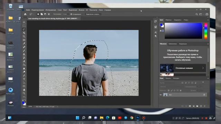Select the Eraser tool
The image size is (221, 124).
click(24, 61)
